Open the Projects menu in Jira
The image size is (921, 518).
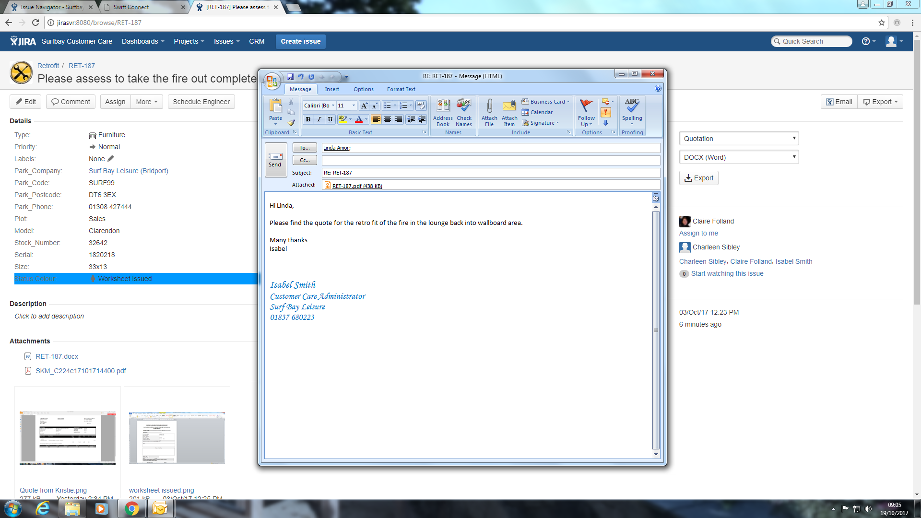(x=189, y=41)
